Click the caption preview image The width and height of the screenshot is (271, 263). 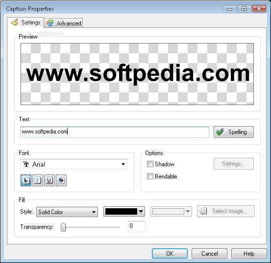137,74
